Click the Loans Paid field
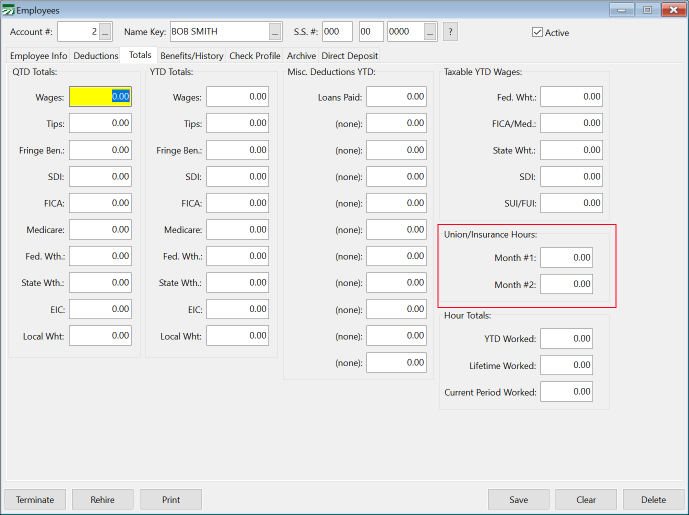Screen dimensions: 689x515 (396, 96)
